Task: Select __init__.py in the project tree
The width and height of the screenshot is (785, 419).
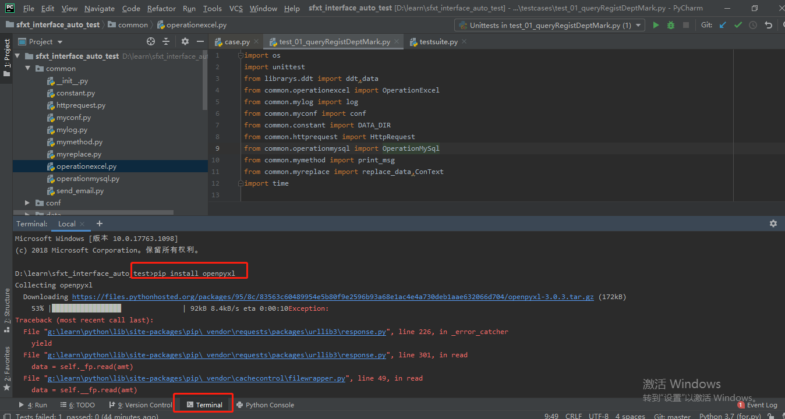Action: (x=72, y=81)
